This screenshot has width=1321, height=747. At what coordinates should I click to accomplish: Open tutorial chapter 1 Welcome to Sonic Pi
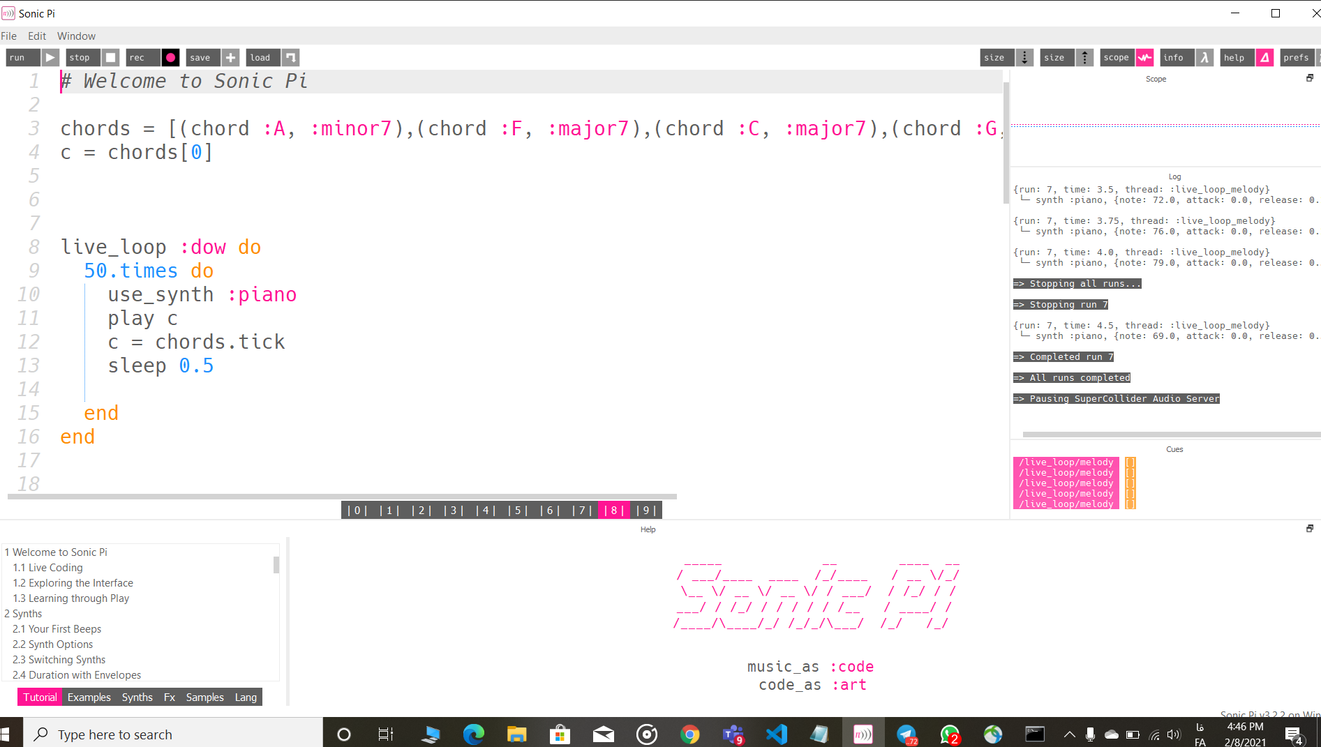click(56, 552)
